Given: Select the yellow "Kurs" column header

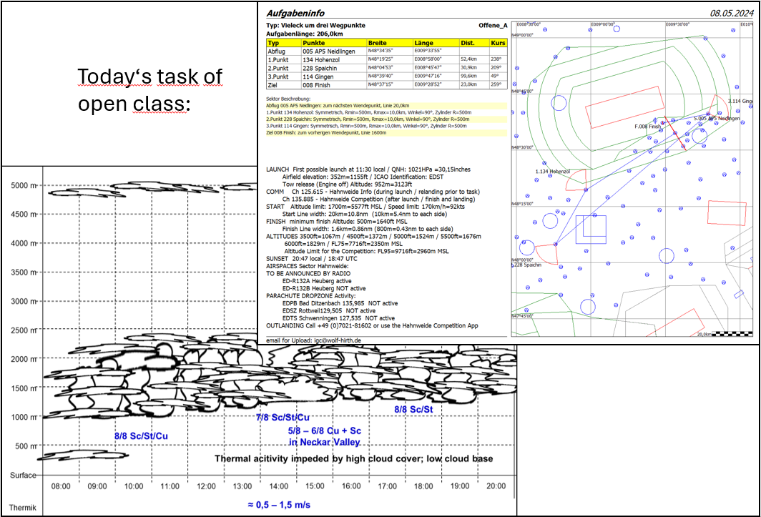Looking at the screenshot, I should pyautogui.click(x=497, y=43).
